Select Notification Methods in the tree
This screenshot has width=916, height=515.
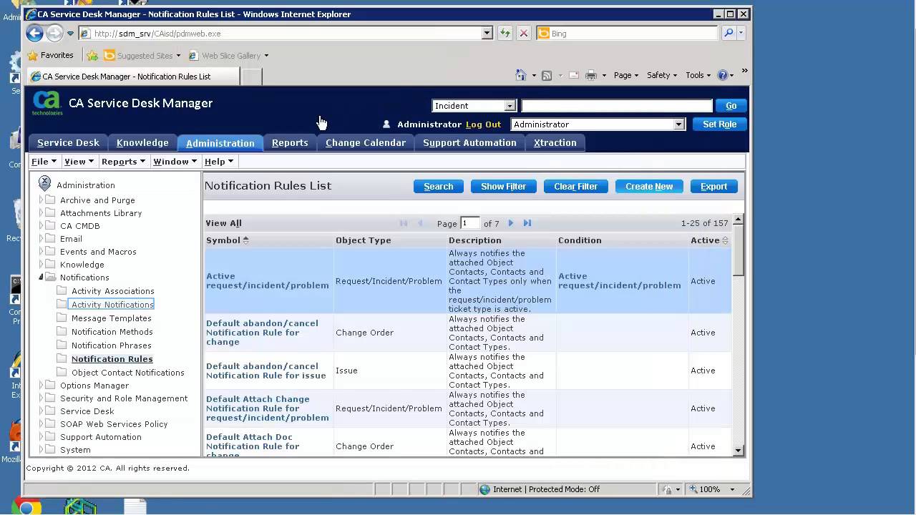tap(112, 332)
